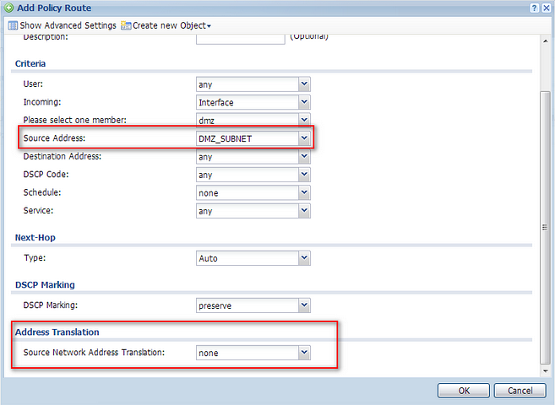The width and height of the screenshot is (555, 405).
Task: Open the Schedule dropdown
Action: (304, 192)
